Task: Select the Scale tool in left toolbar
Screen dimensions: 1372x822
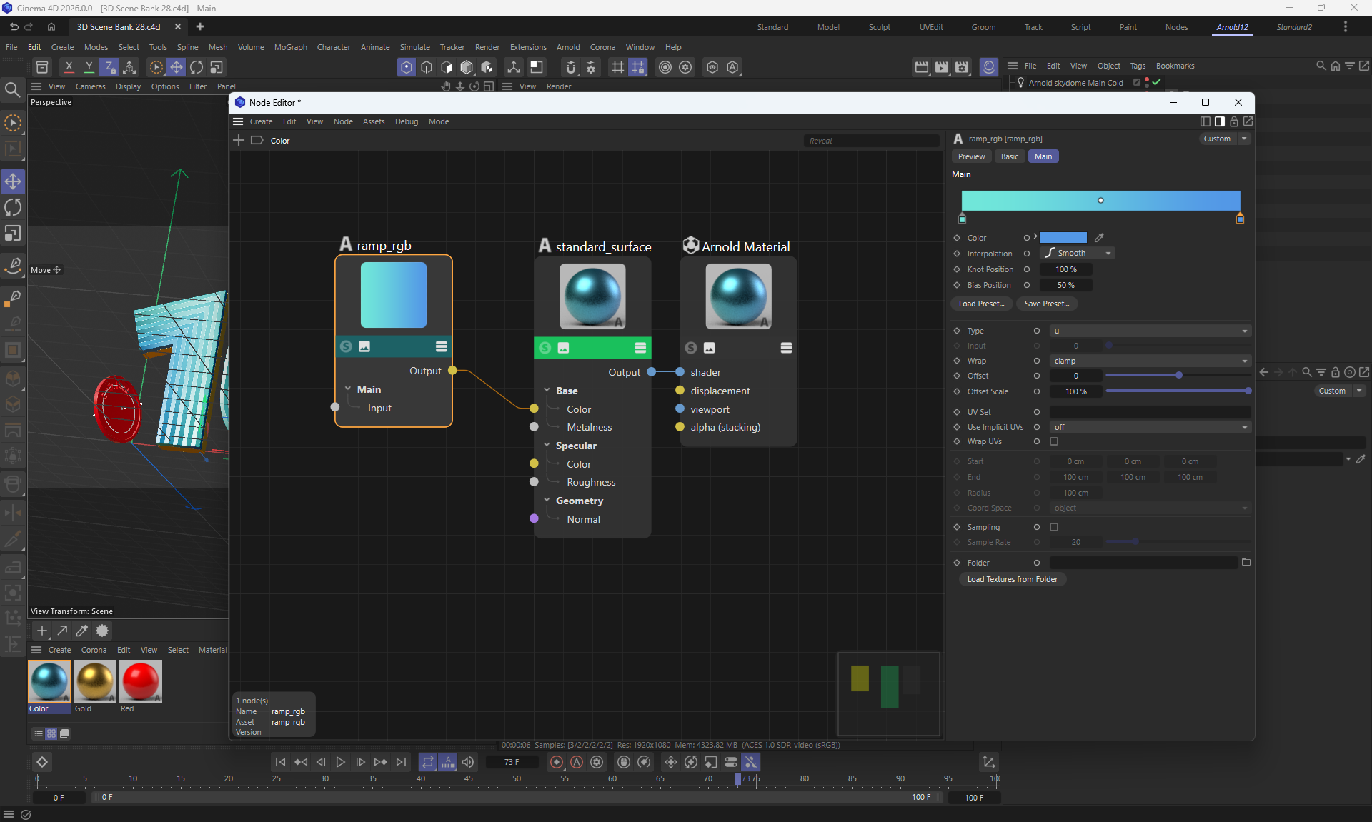Action: pyautogui.click(x=13, y=234)
